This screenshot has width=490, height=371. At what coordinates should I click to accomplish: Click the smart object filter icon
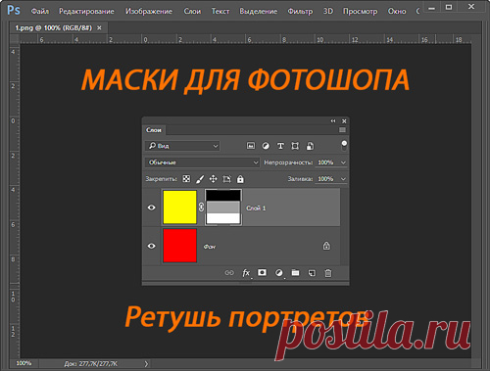click(310, 146)
